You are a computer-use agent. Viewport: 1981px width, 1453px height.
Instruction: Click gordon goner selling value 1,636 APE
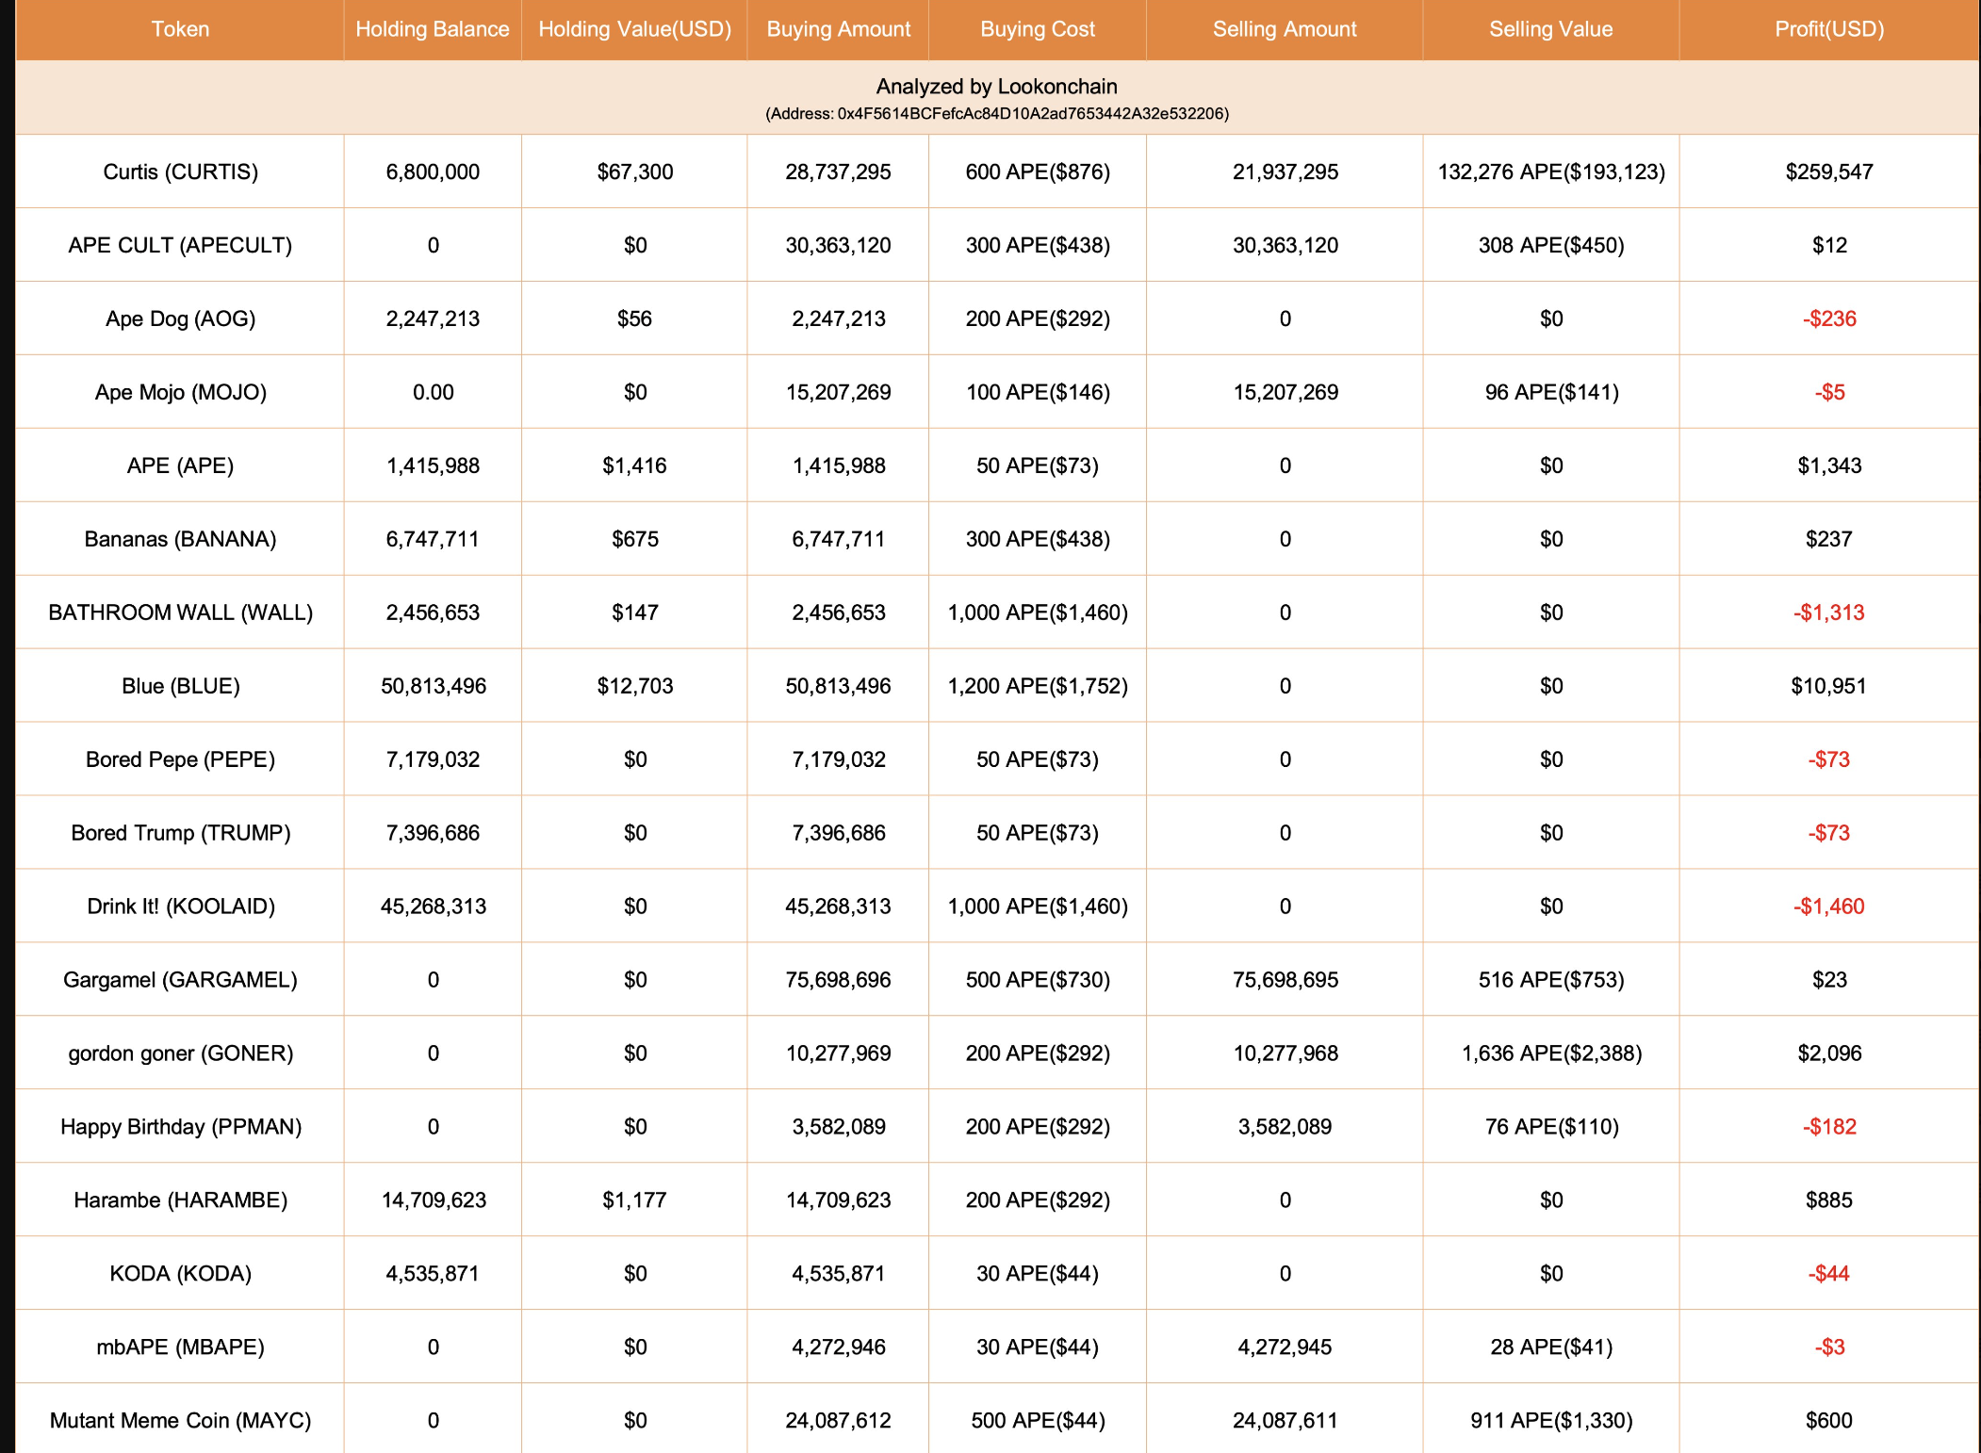click(x=1550, y=1054)
